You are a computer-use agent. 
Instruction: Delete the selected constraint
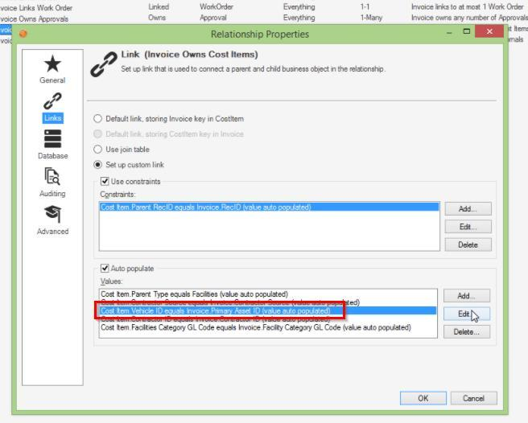467,245
